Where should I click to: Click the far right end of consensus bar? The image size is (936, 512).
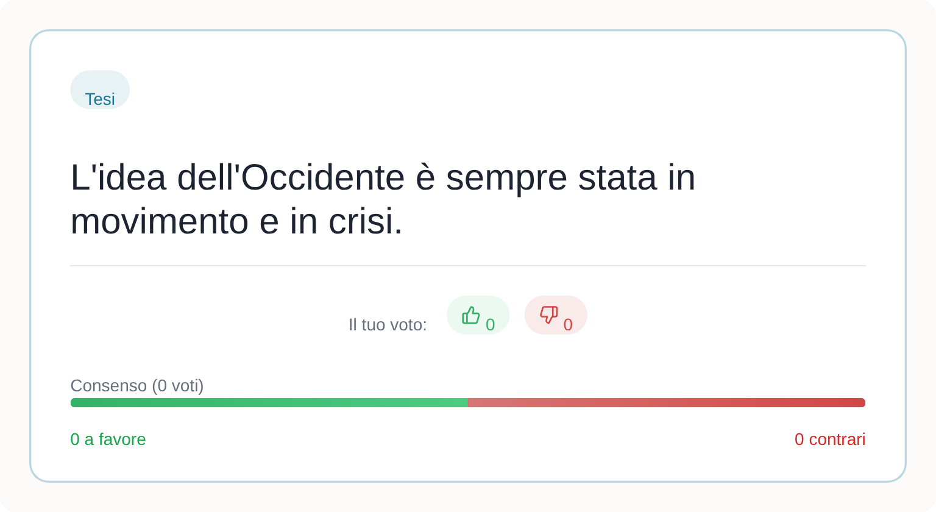point(863,402)
